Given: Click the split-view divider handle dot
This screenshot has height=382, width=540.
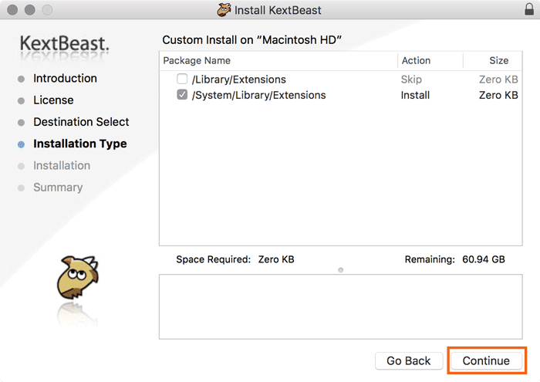Looking at the screenshot, I should (341, 270).
